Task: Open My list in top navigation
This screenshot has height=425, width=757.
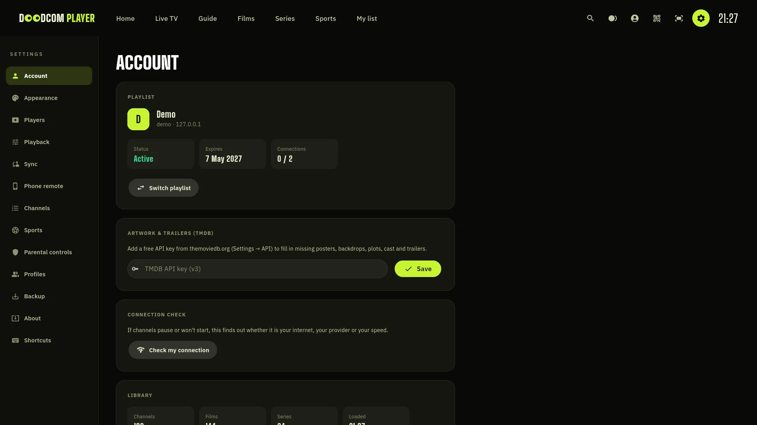Action: (367, 18)
